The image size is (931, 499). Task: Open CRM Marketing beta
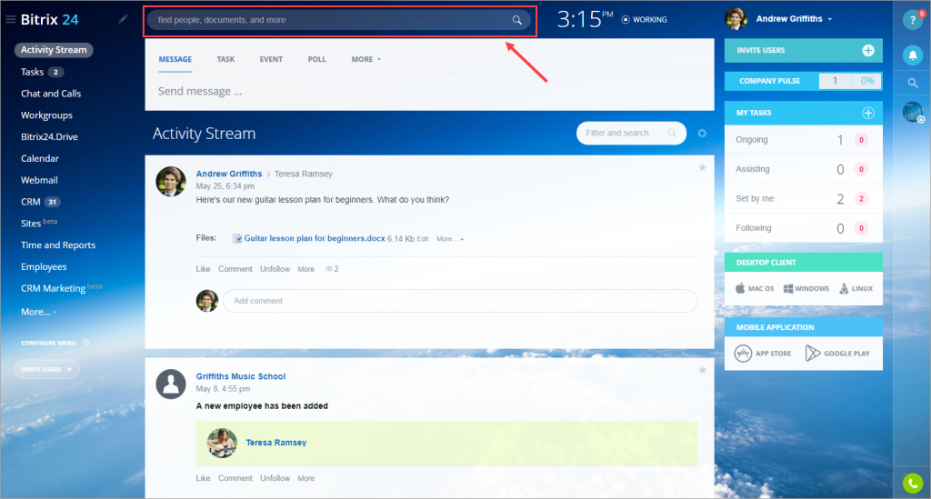pyautogui.click(x=61, y=288)
